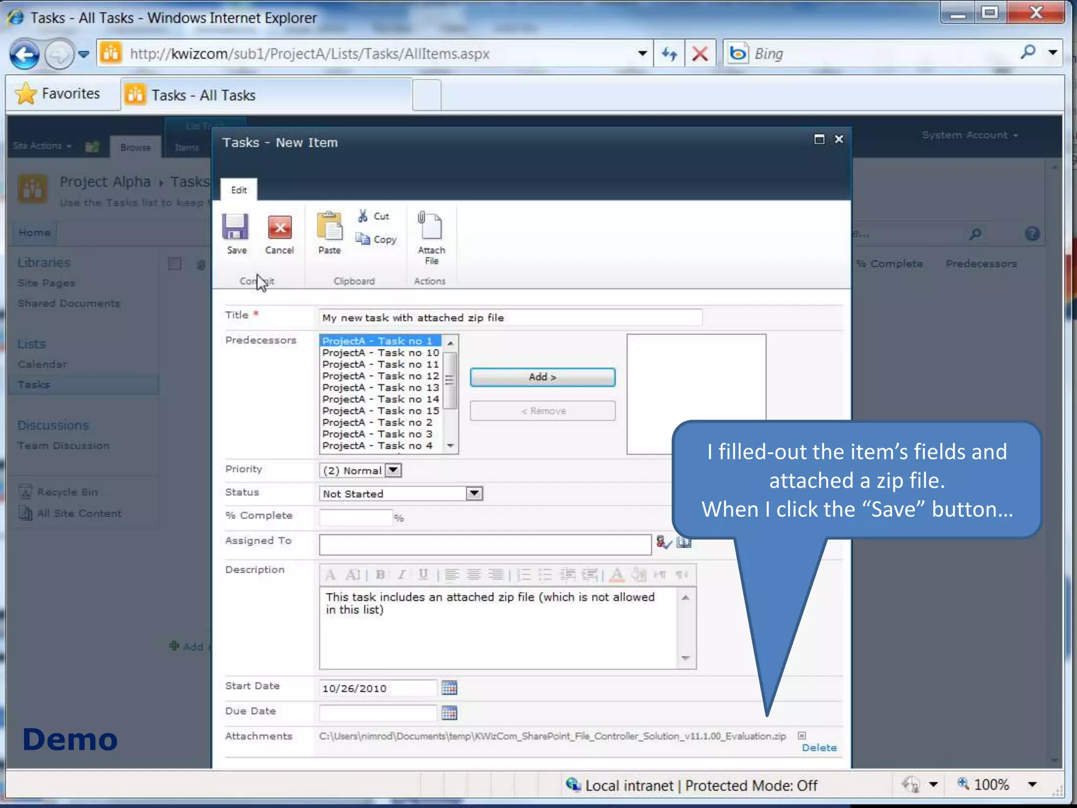
Task: Click the Save icon in ribbon
Action: click(236, 227)
